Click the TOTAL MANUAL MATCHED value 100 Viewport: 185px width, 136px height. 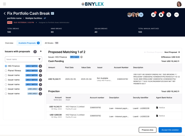[140, 32]
